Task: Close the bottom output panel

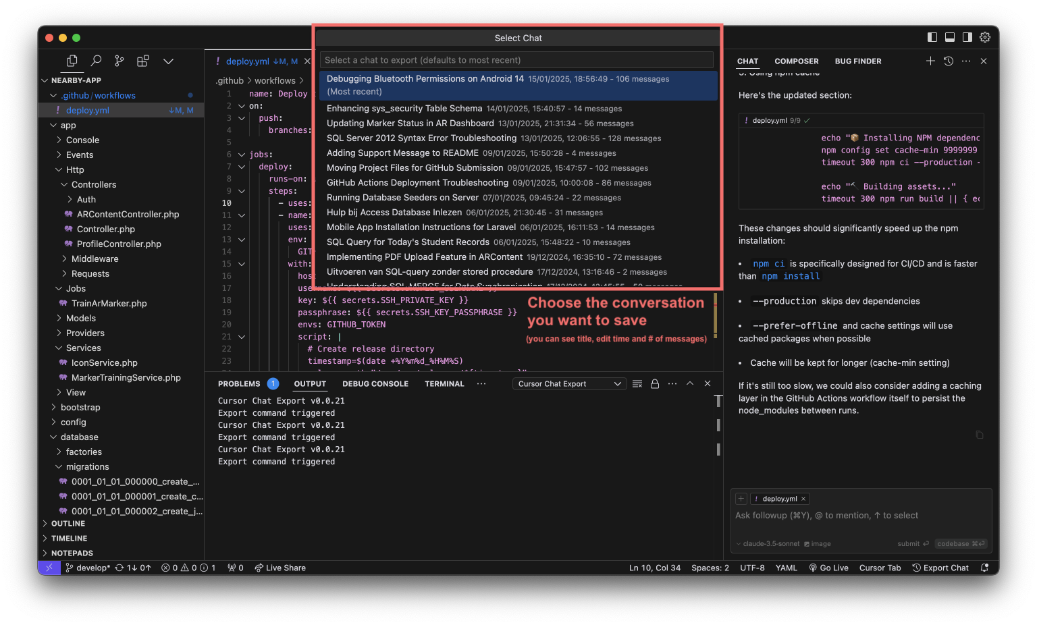Action: (708, 383)
